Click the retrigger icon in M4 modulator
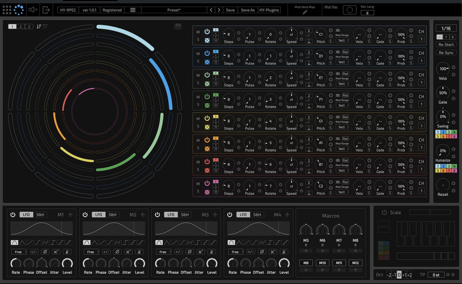 [x=284, y=252]
